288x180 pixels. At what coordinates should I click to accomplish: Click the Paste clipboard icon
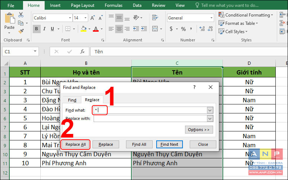[x=10, y=18]
